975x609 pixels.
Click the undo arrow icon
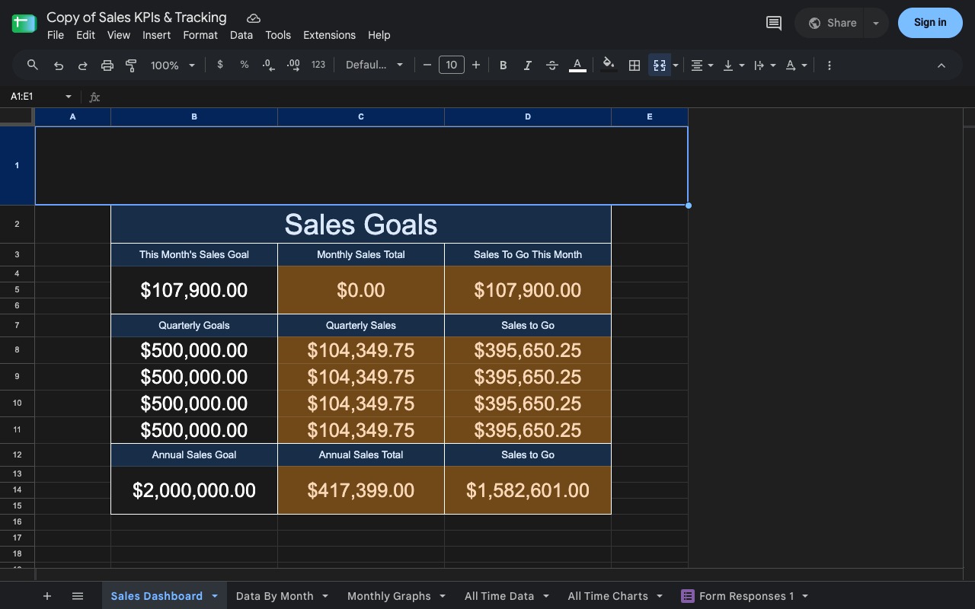[58, 65]
